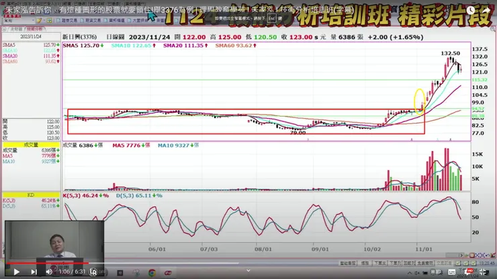Click the chart scrollbar's right arrow
This screenshot has height=279, width=497.
point(461,256)
